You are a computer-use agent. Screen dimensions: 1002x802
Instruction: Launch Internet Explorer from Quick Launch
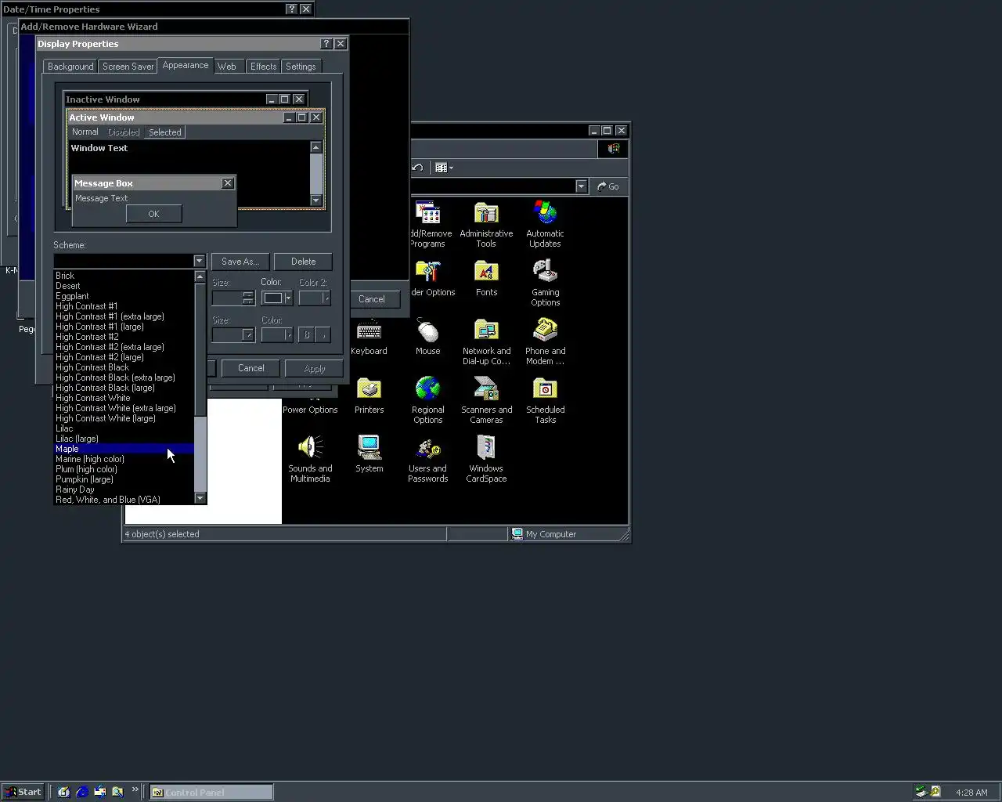[x=82, y=792]
